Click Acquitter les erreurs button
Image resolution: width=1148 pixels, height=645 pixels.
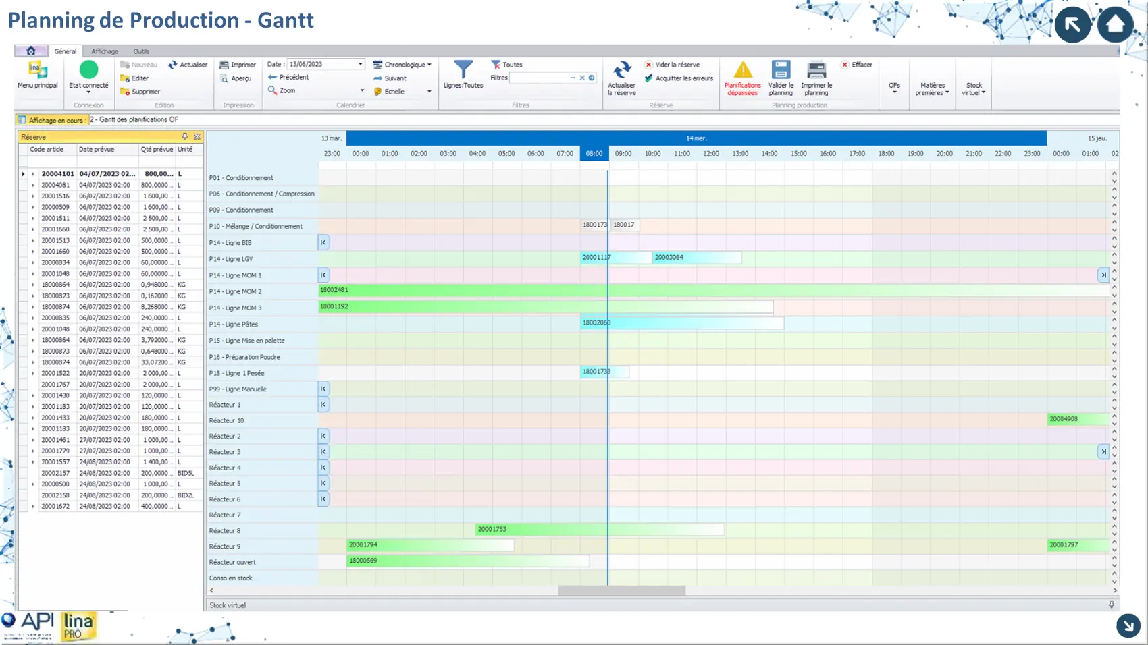(x=679, y=78)
